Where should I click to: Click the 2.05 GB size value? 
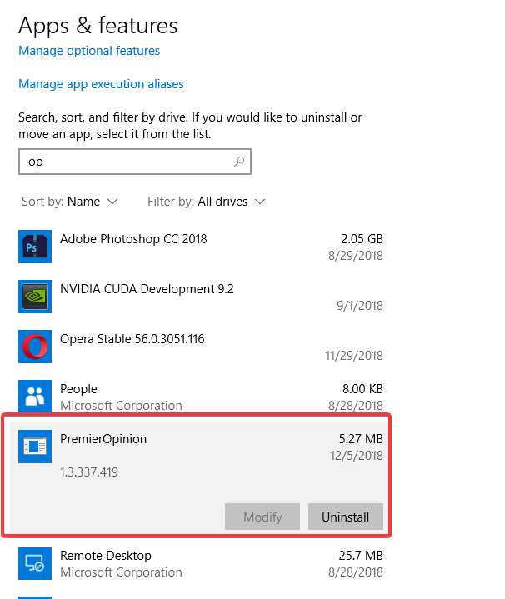click(x=362, y=239)
